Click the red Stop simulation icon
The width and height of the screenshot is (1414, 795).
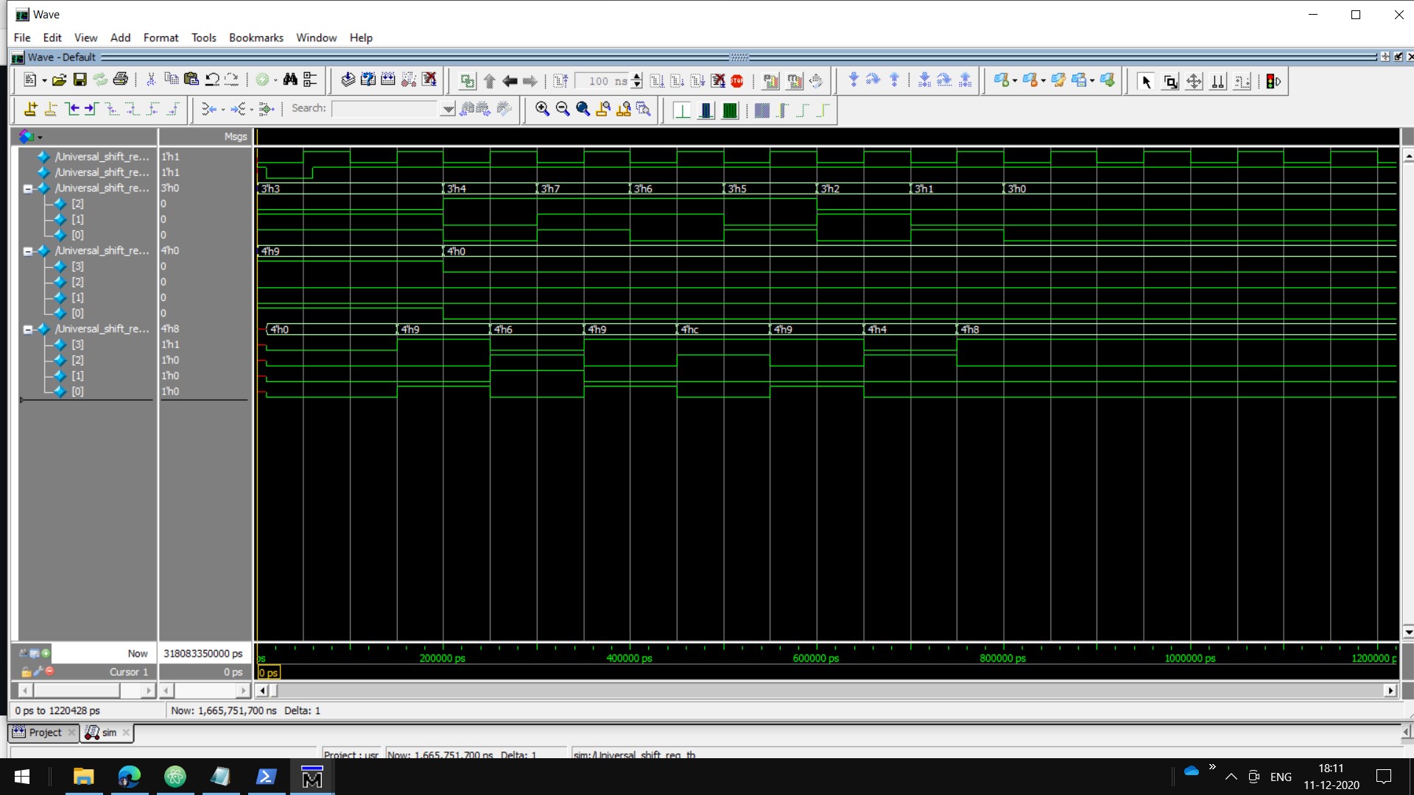[737, 81]
